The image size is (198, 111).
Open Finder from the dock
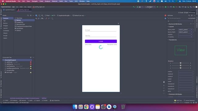point(75,107)
